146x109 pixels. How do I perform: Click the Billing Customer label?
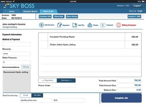pyautogui.click(x=129, y=25)
